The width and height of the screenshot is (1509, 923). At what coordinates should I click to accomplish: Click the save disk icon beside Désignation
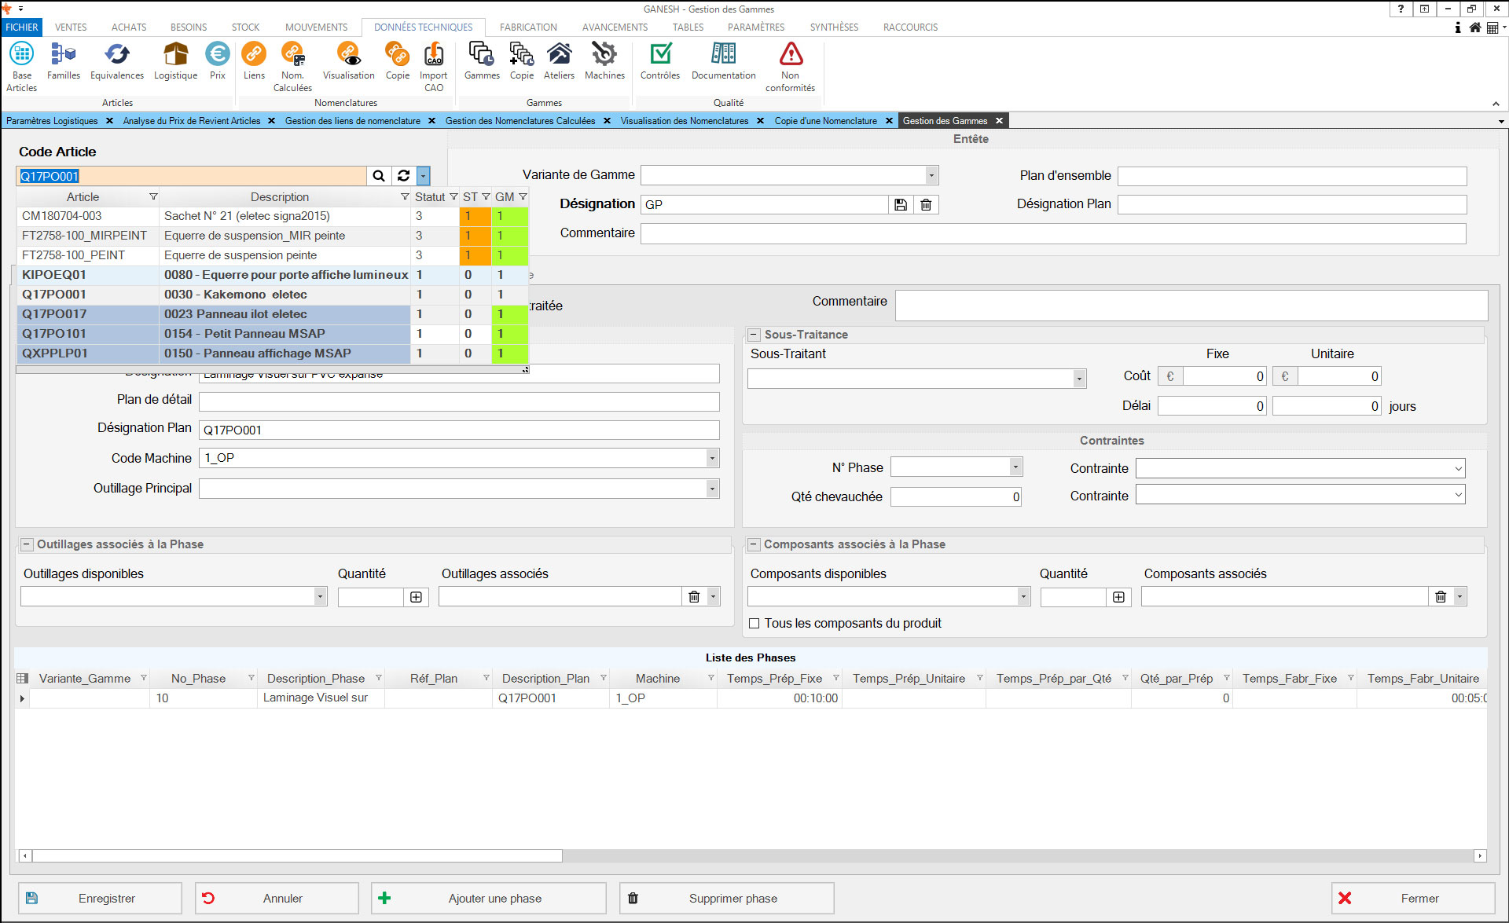click(x=901, y=205)
